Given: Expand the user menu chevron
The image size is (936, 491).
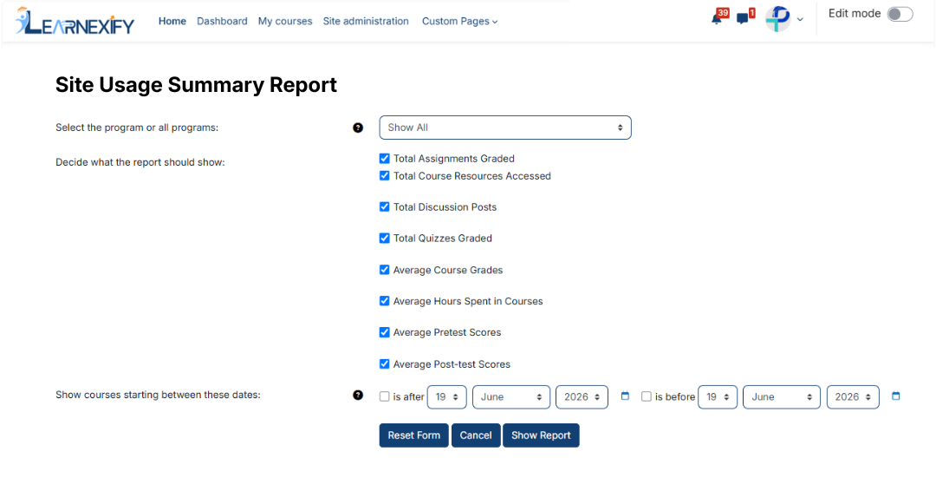Looking at the screenshot, I should click(800, 20).
